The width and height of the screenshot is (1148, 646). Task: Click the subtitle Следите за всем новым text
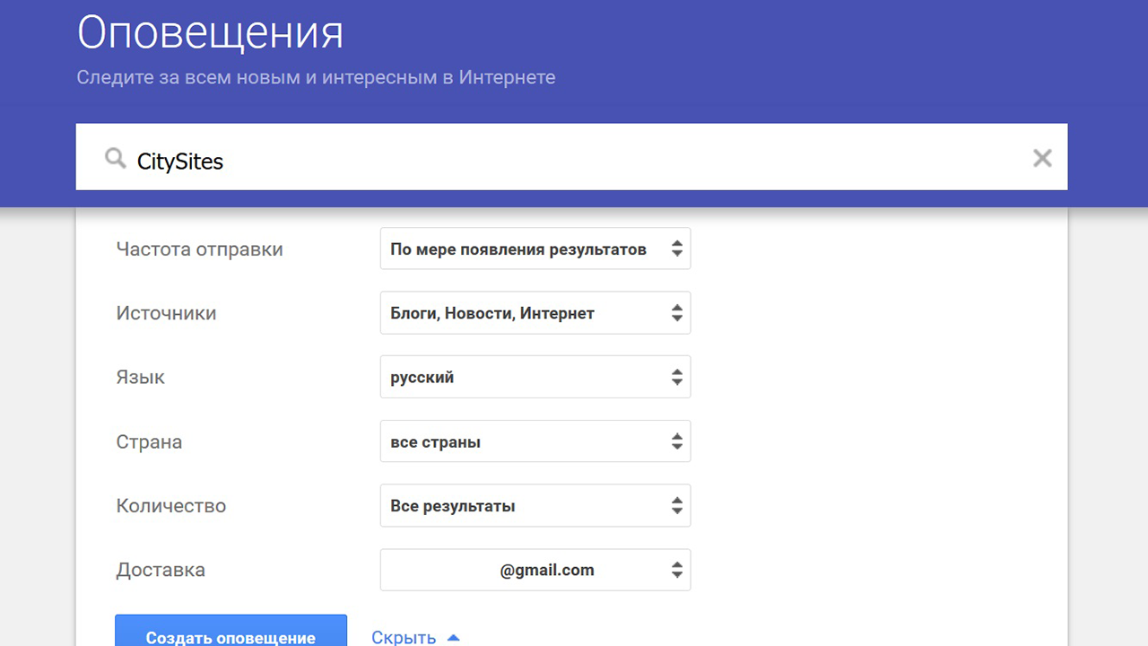[316, 78]
